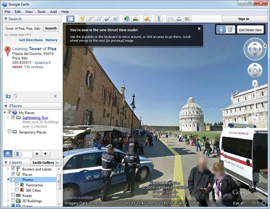Collapse the My Places tree node
Screen dimensions: 270x209
[x=5, y=112]
